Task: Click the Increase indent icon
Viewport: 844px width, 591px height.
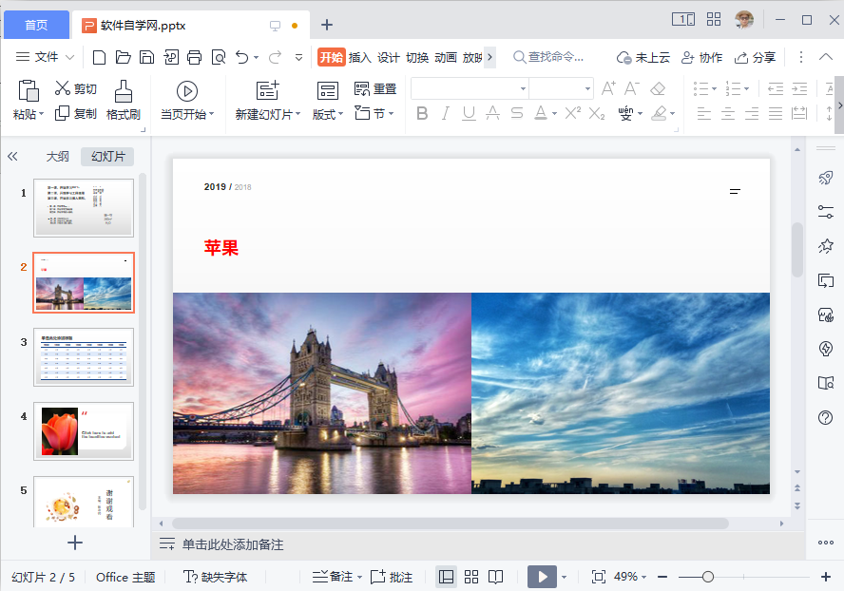Action: coord(799,88)
